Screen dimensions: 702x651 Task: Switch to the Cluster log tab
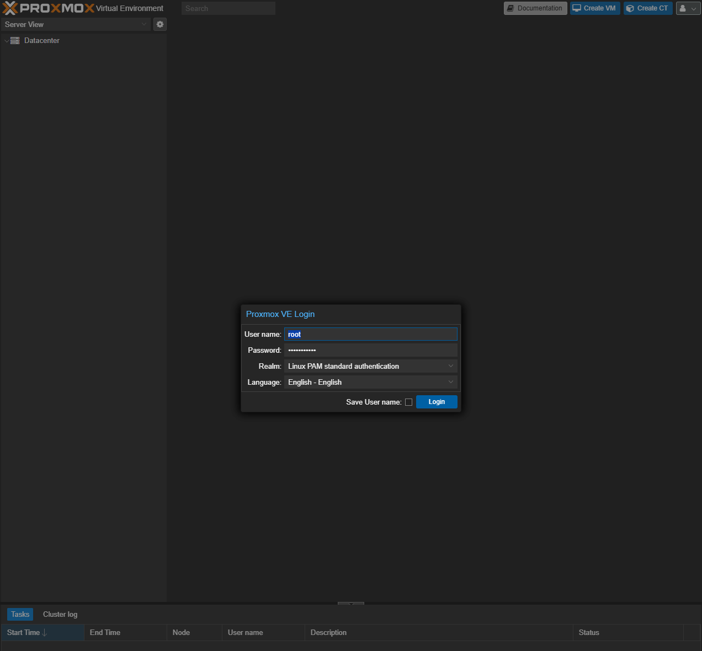pos(60,614)
